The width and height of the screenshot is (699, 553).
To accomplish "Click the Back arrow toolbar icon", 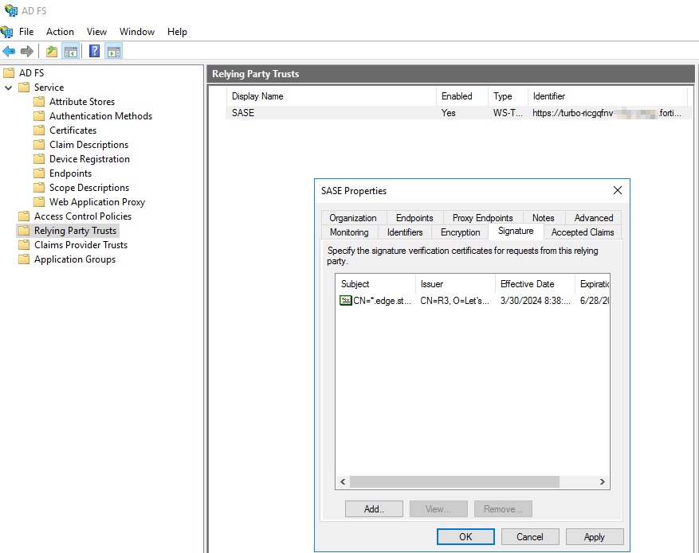I will (9, 52).
